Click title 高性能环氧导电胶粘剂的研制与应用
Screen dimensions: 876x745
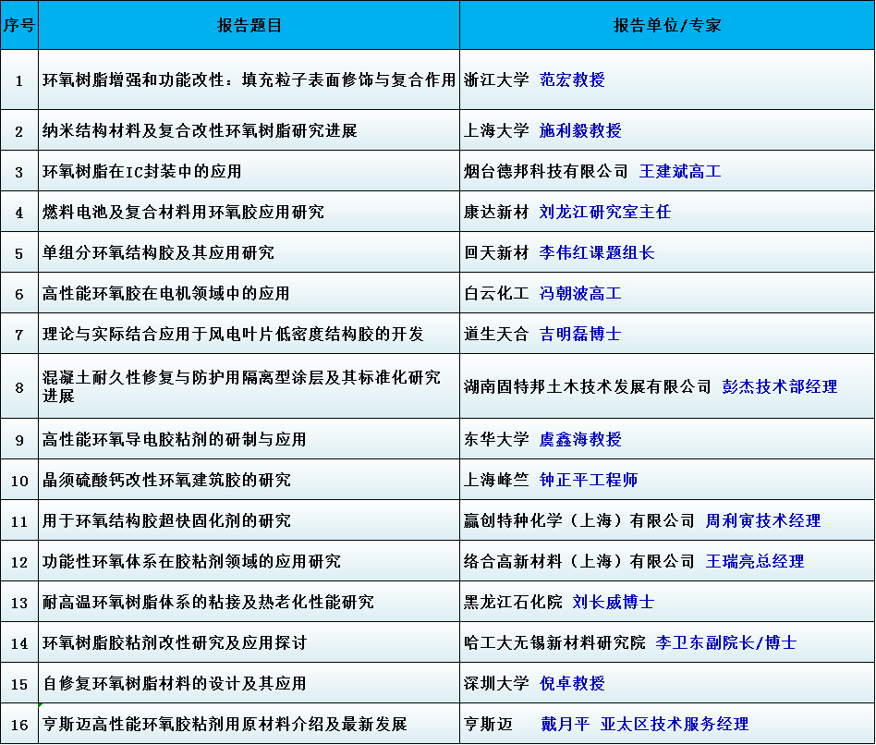point(175,440)
